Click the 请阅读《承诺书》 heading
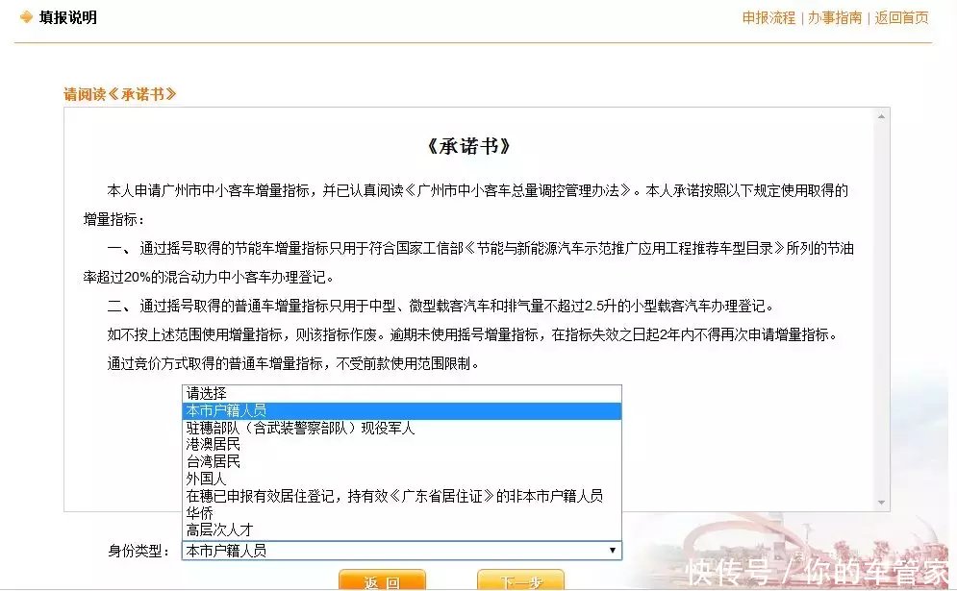 [x=119, y=94]
